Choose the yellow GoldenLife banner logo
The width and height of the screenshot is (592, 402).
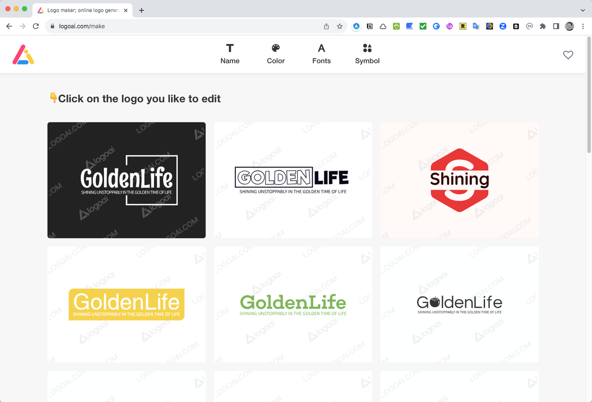[126, 304]
